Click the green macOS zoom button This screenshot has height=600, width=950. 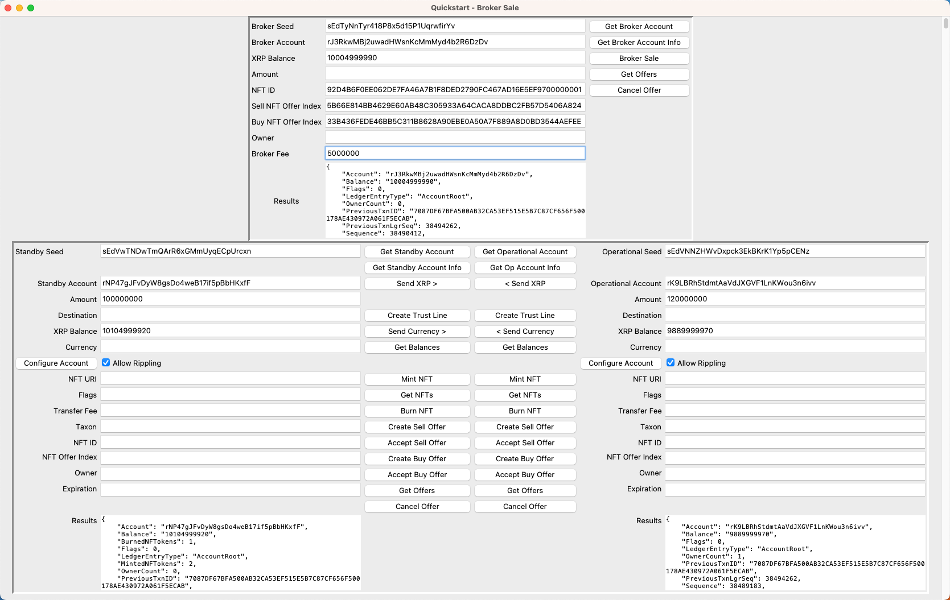[x=31, y=8]
